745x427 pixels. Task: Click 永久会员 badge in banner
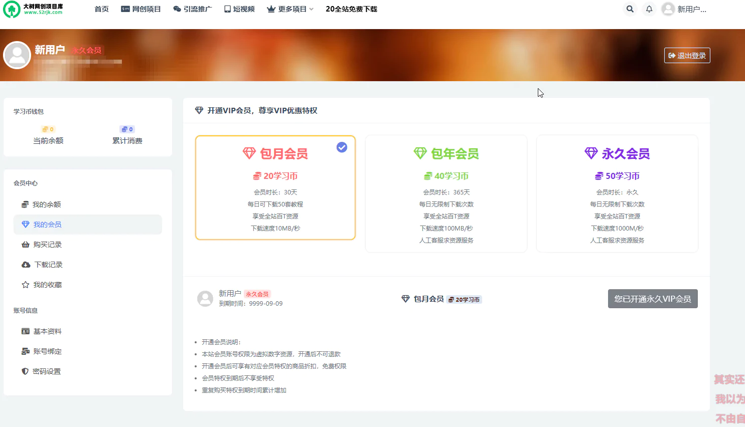(86, 50)
